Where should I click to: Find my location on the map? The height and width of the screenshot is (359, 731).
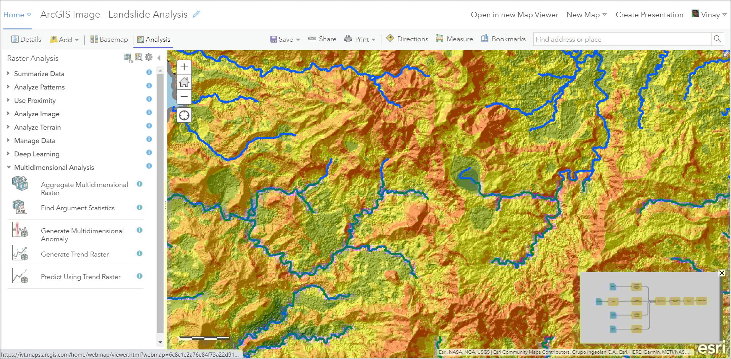tap(184, 115)
